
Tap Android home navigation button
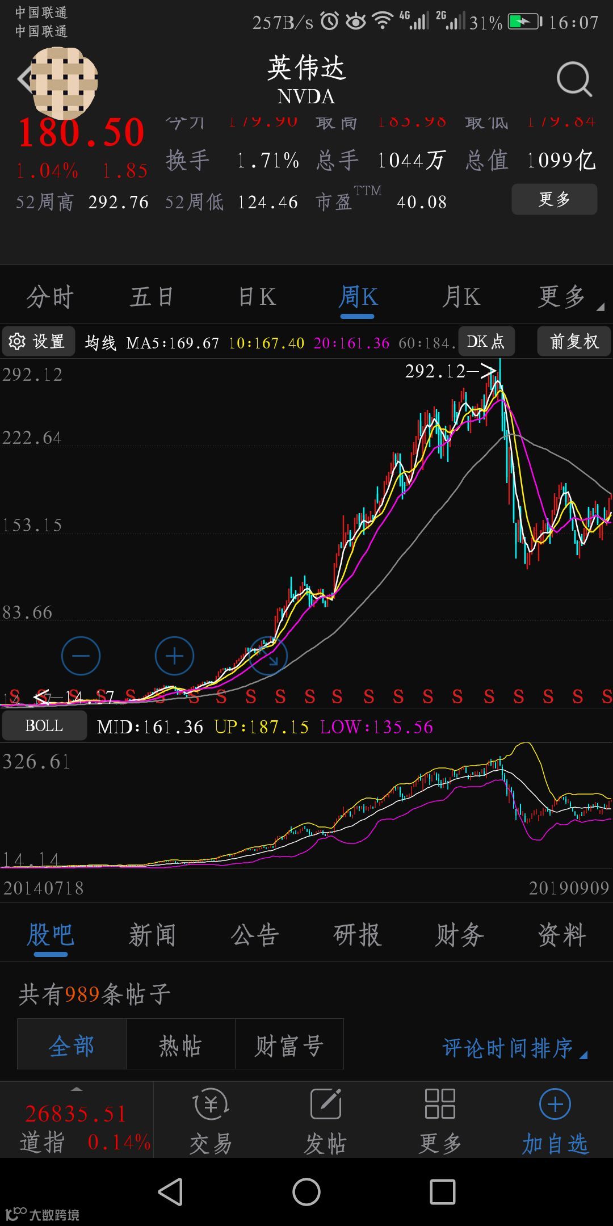(x=306, y=1191)
